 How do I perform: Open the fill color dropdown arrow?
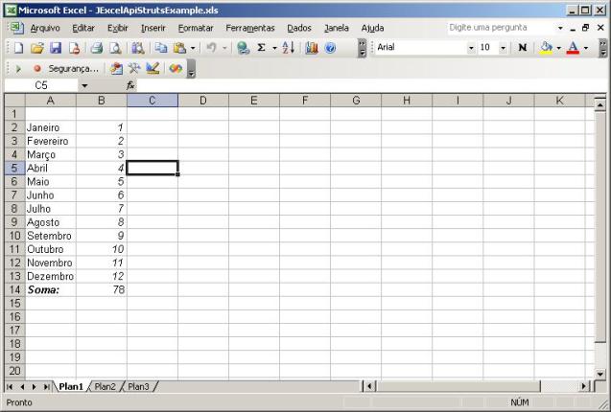[558, 47]
